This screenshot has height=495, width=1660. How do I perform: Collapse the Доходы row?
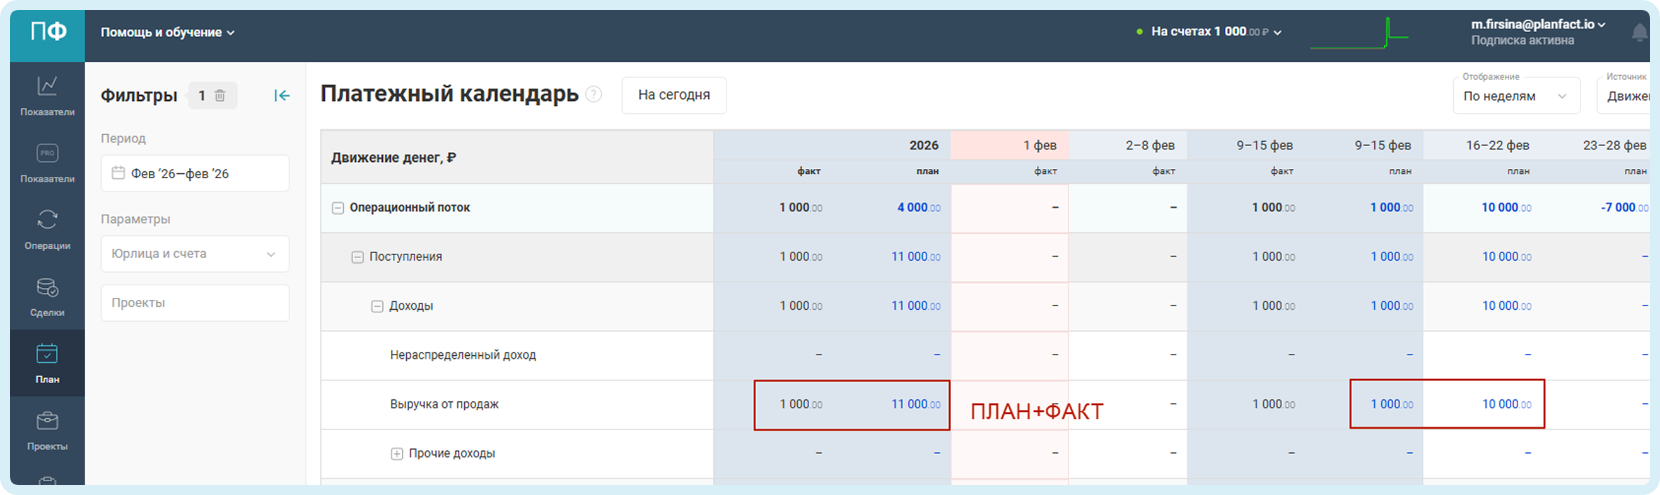click(377, 307)
